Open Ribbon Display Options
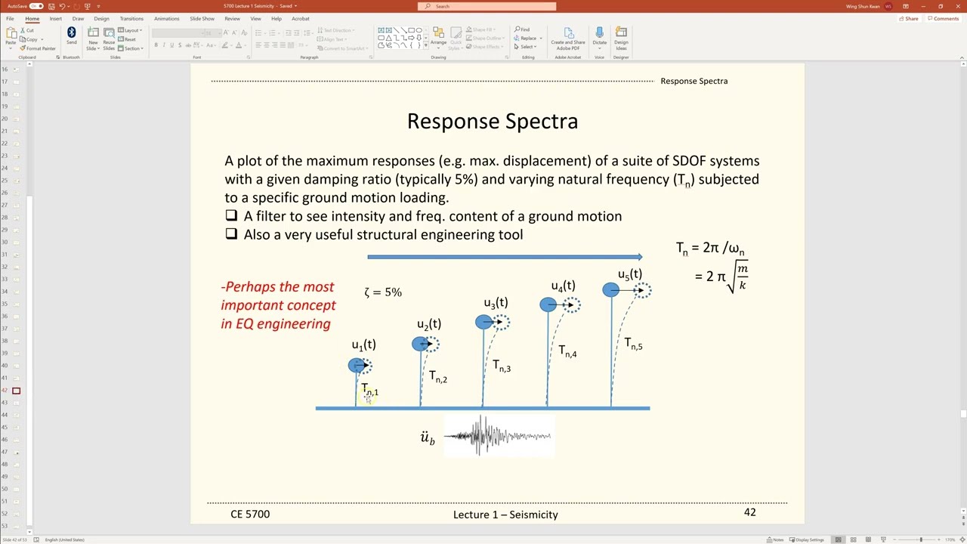 point(905,6)
